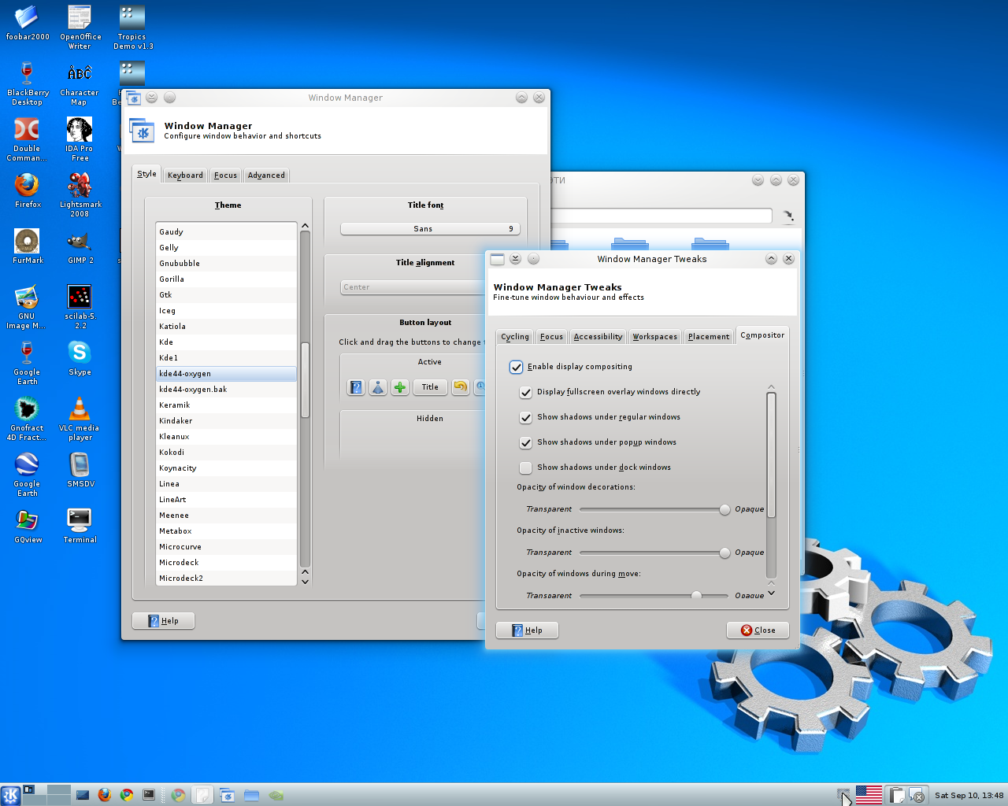The height and width of the screenshot is (806, 1008).
Task: Click the down chevron below the Compositor scrollbar
Action: pyautogui.click(x=771, y=593)
